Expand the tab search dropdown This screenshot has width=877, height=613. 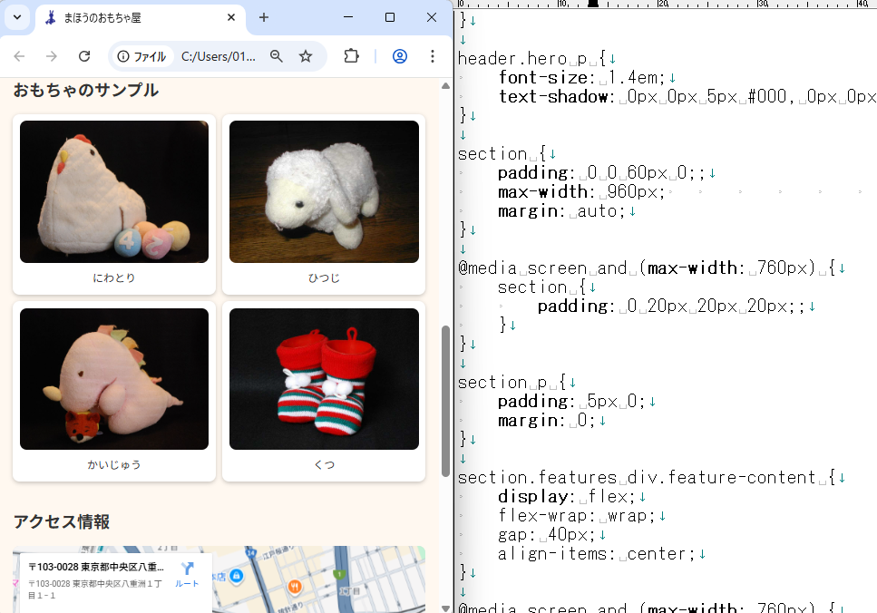pos(16,17)
